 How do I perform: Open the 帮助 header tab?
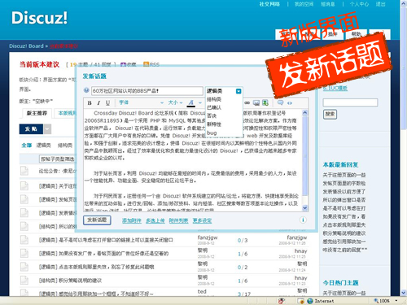(356, 34)
